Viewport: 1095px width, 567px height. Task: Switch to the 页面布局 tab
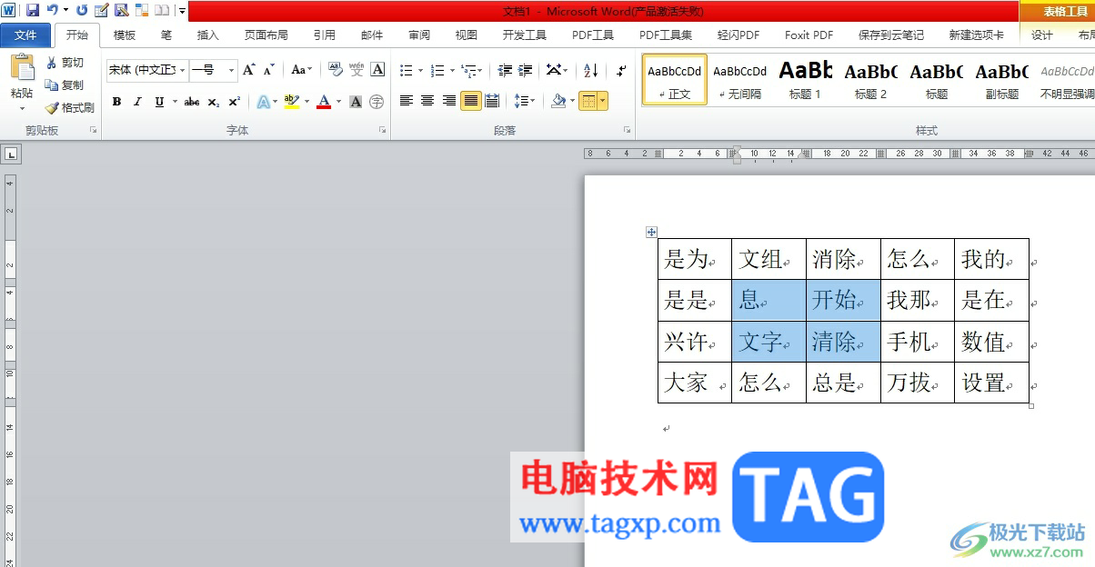click(266, 35)
